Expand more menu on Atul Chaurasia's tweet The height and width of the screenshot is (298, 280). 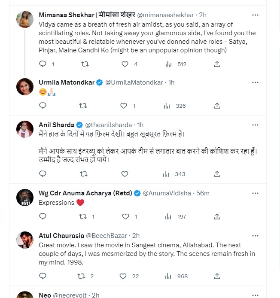(256, 235)
